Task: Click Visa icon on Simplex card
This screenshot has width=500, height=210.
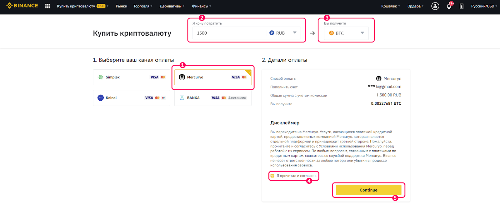Action: coord(154,77)
